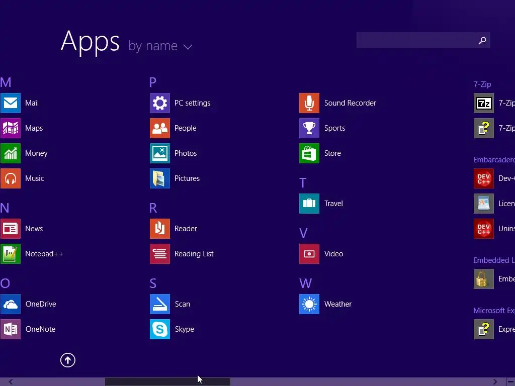The height and width of the screenshot is (386, 515).
Task: Launch the Photos app icon
Action: click(160, 153)
